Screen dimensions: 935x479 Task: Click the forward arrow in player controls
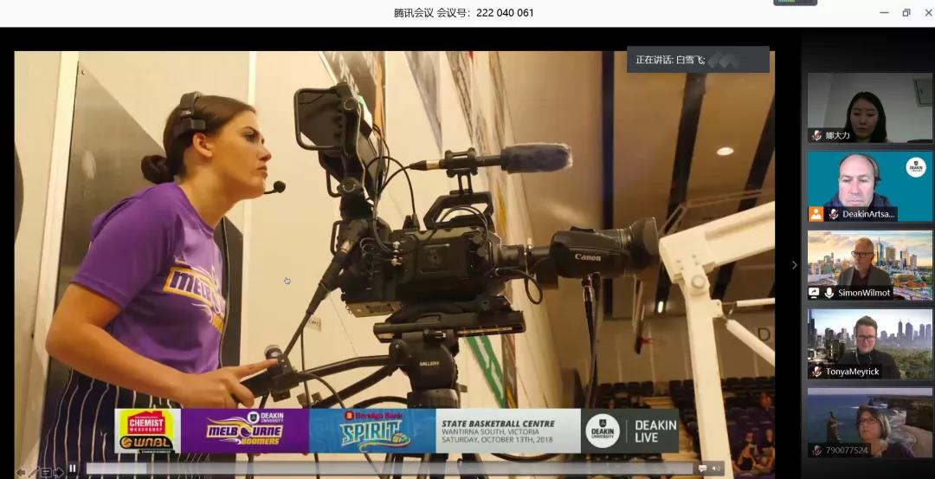(59, 472)
